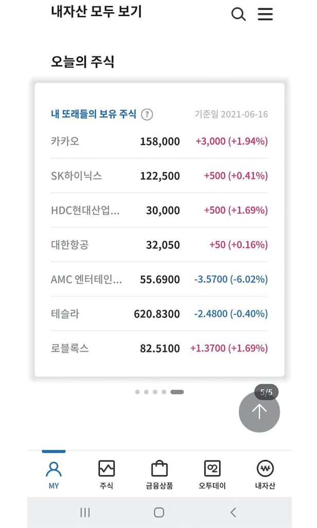Tap the scroll-to-top arrow button
317x528 pixels.
[259, 411]
